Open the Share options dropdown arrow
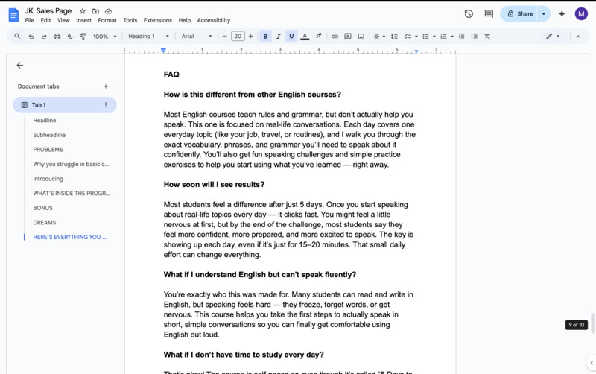Image resolution: width=596 pixels, height=374 pixels. click(544, 13)
